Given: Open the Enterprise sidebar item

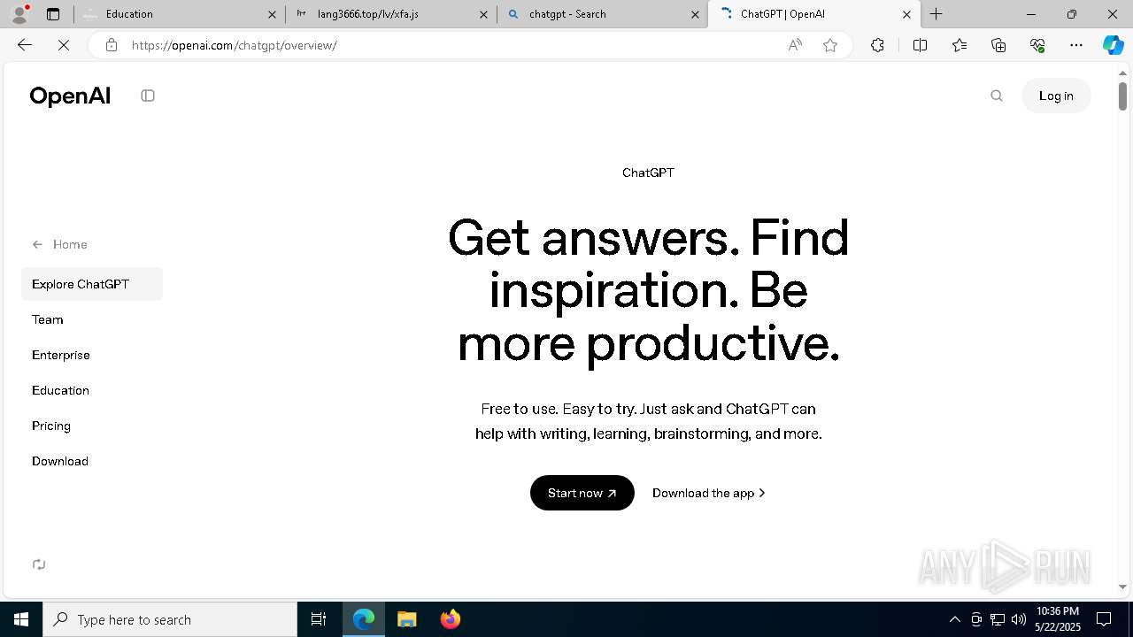Looking at the screenshot, I should (x=61, y=355).
